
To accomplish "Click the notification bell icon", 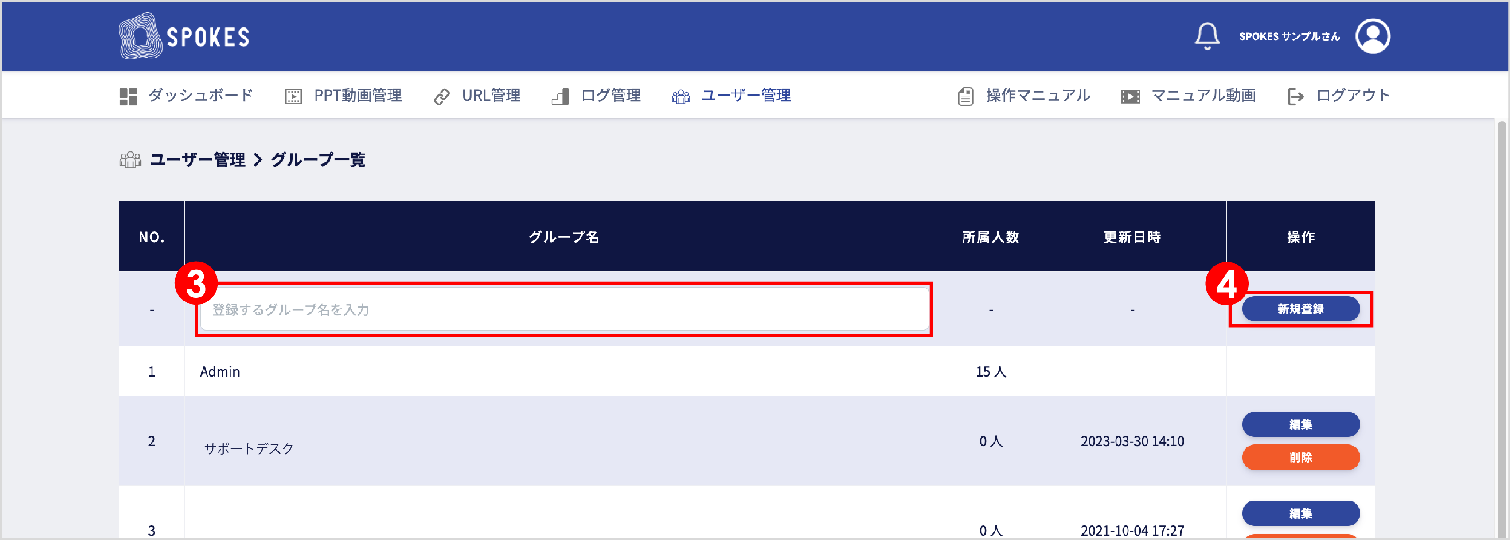I will coord(1207,36).
